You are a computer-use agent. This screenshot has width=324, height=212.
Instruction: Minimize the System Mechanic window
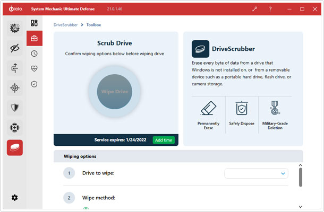(289, 9)
